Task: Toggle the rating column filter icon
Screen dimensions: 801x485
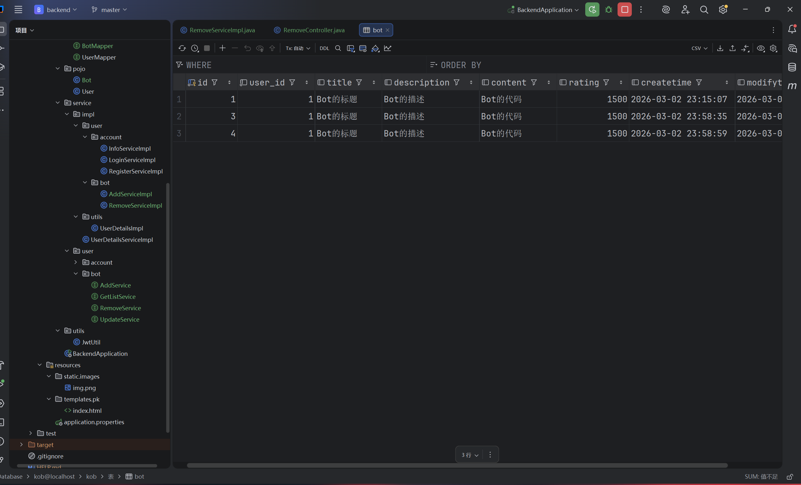Action: coord(606,83)
